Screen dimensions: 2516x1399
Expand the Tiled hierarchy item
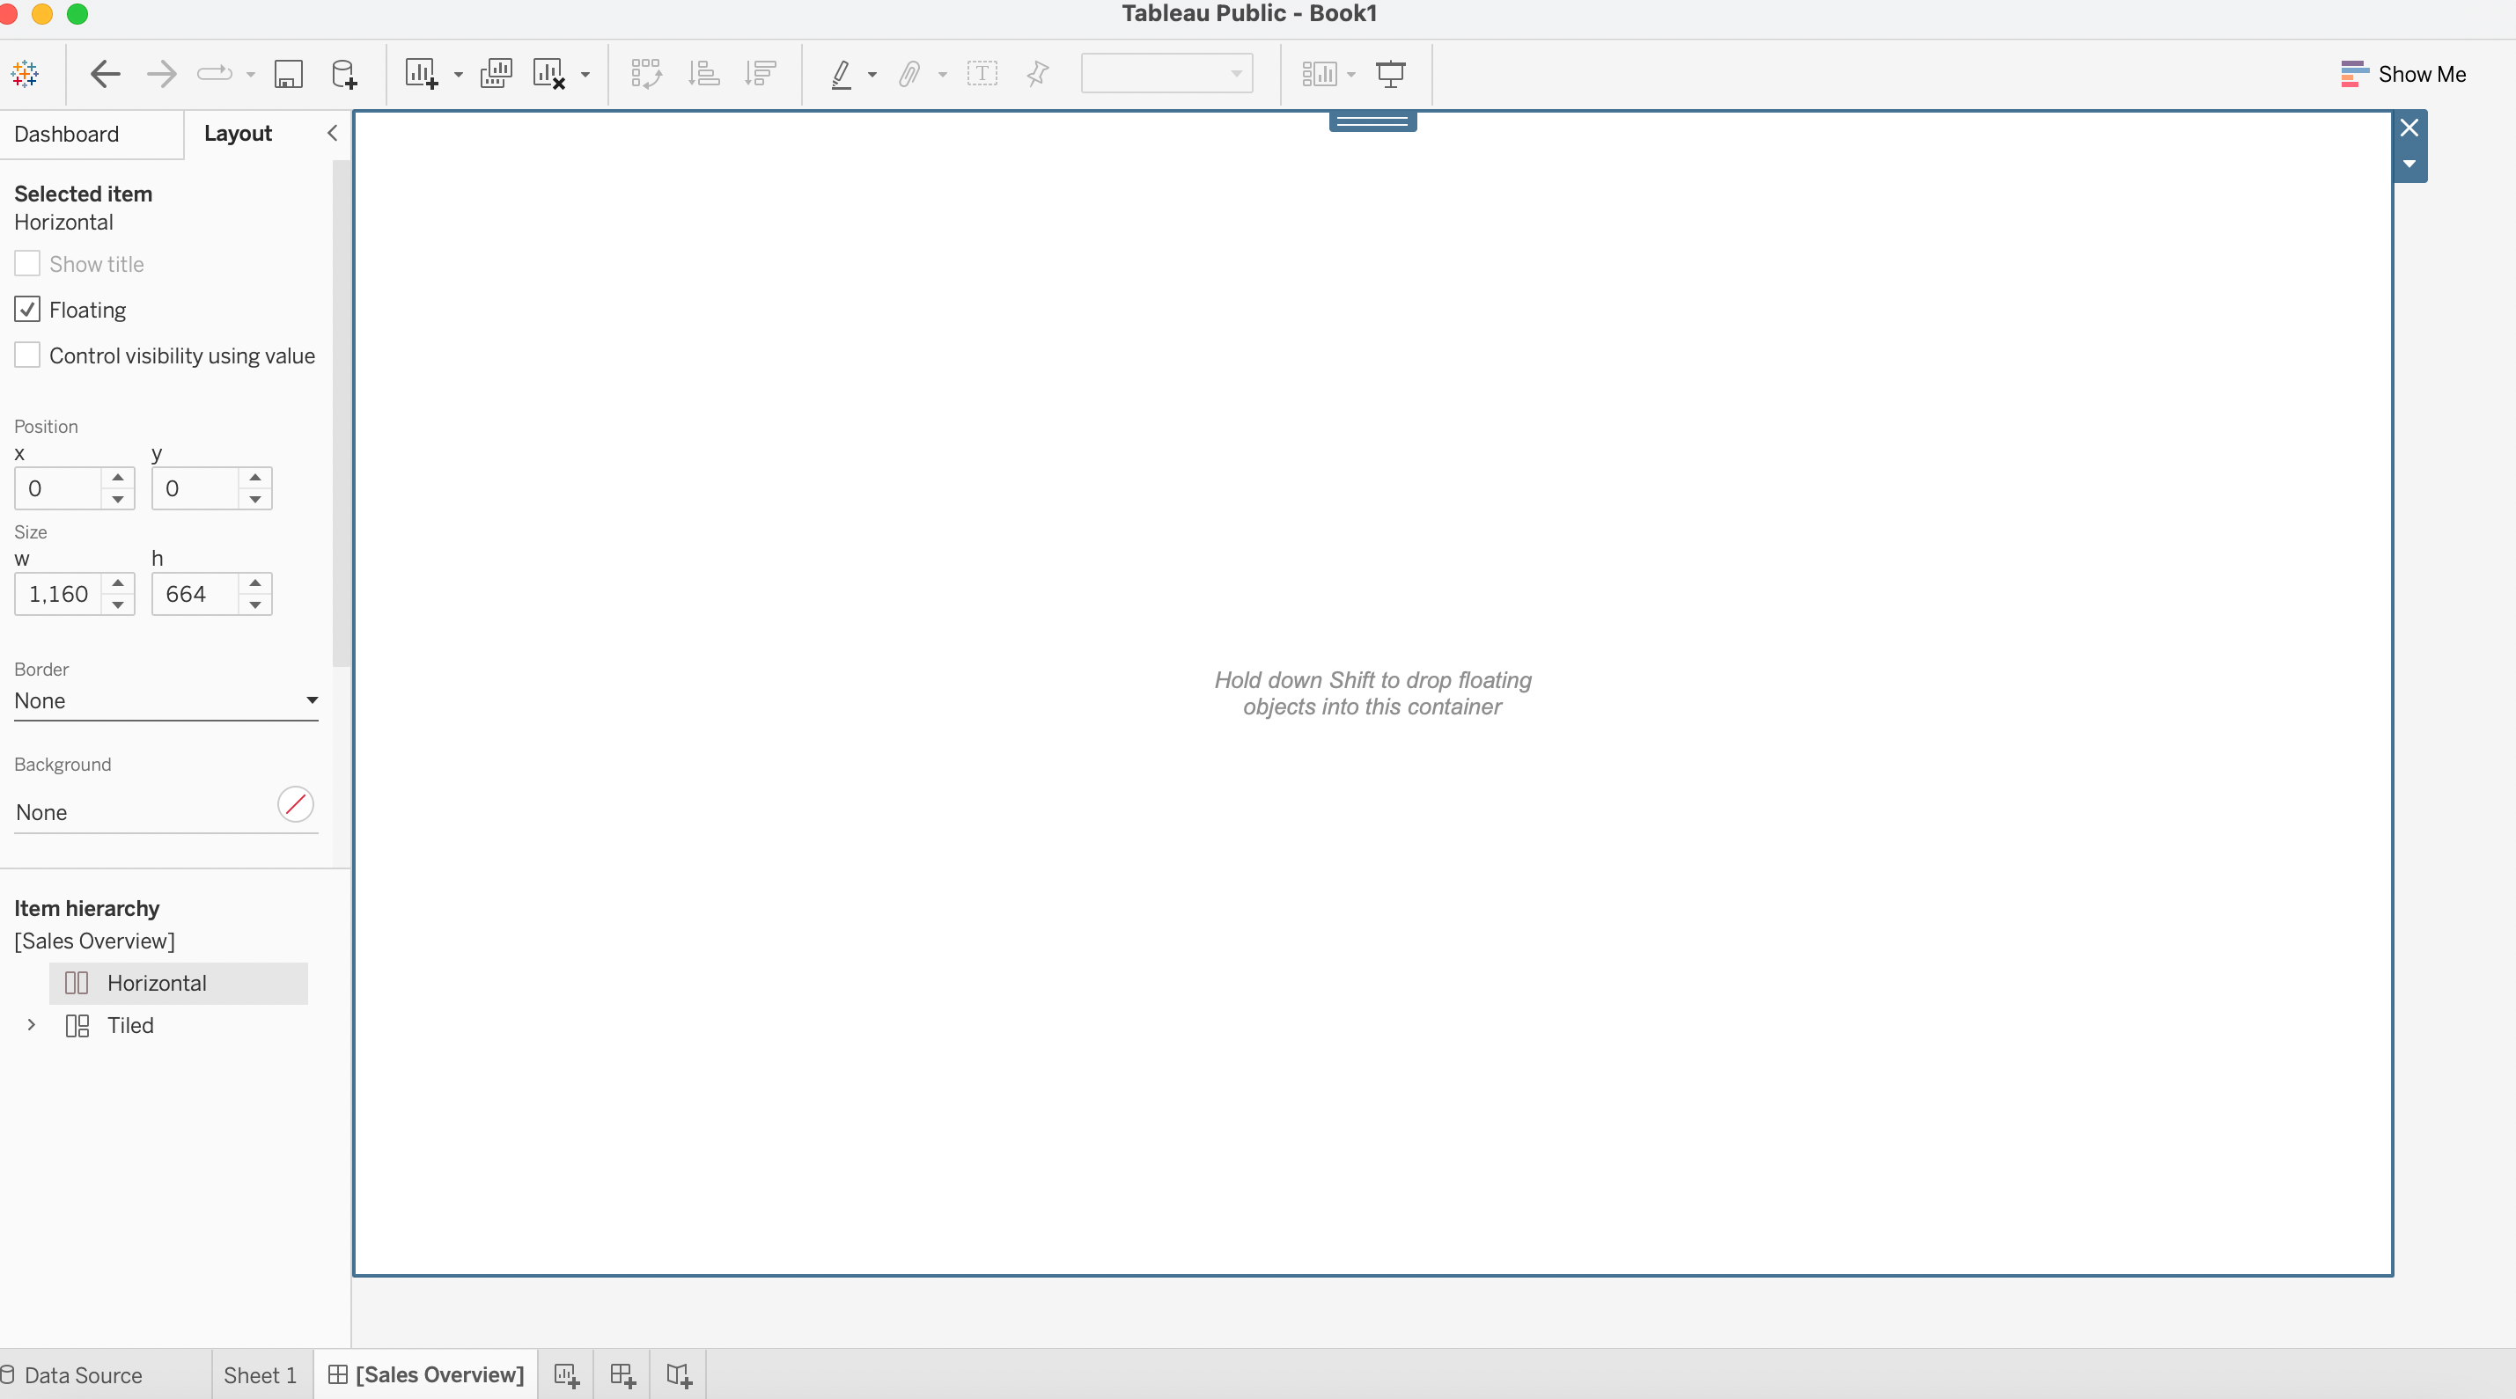(32, 1024)
